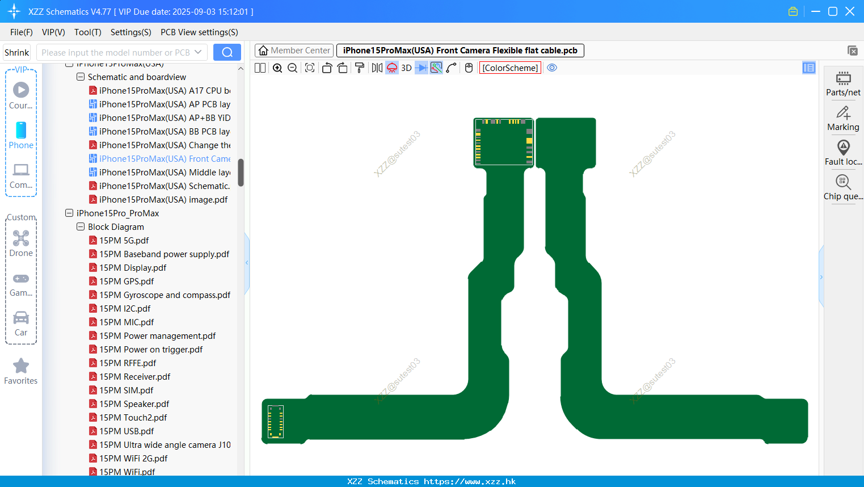
Task: Switch to the Member Center tab
Action: click(294, 51)
